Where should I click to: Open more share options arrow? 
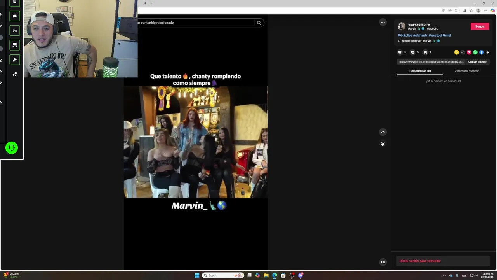point(488,52)
